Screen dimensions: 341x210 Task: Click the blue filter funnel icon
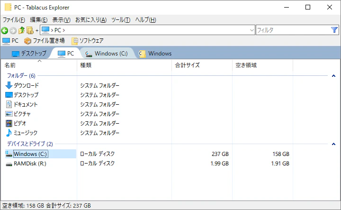(x=334, y=30)
